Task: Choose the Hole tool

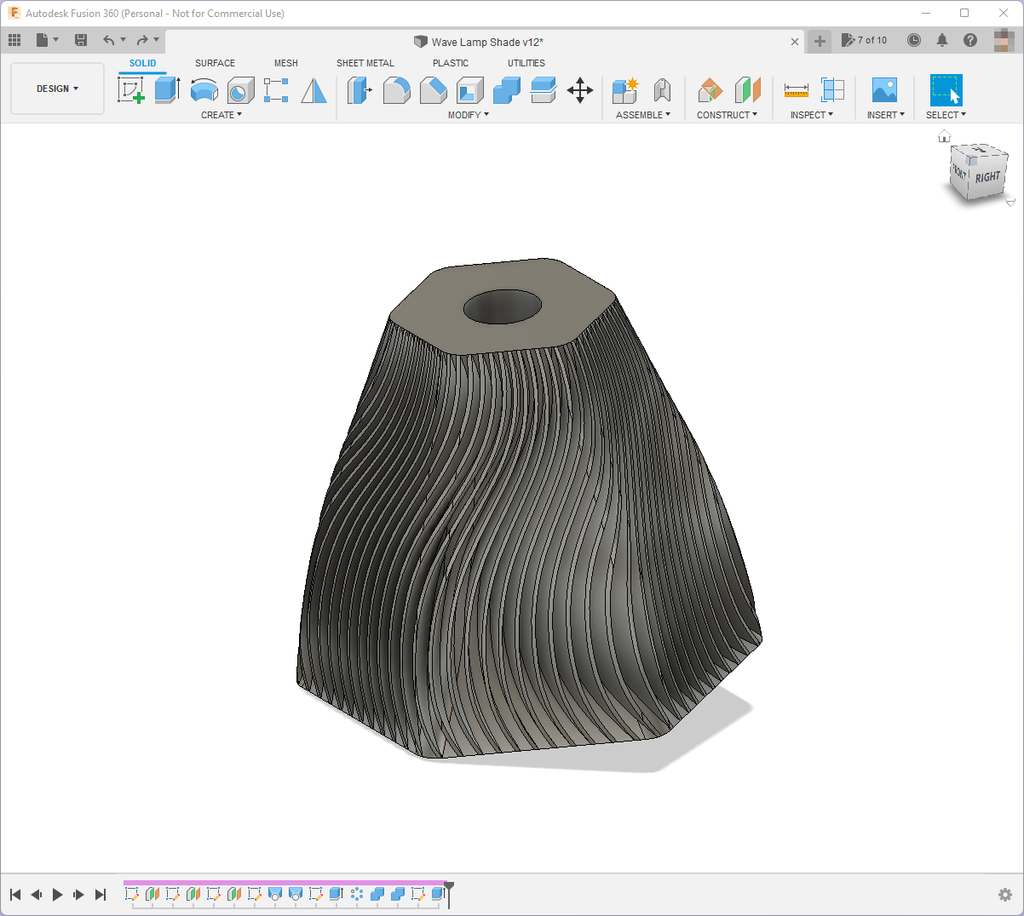Action: click(x=240, y=90)
